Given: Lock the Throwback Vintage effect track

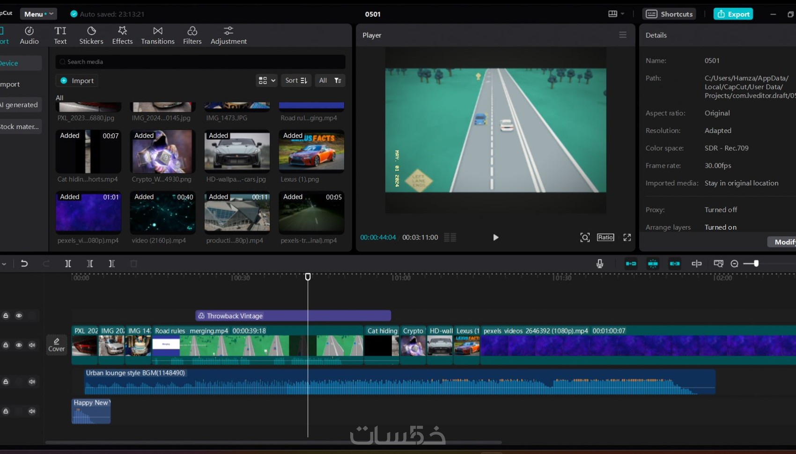Looking at the screenshot, I should point(6,315).
